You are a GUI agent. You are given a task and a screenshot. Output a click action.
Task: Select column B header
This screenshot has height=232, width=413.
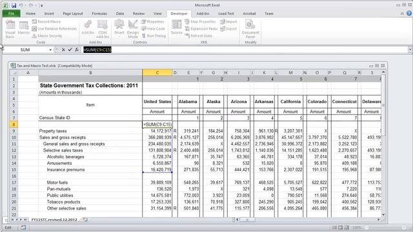click(x=90, y=73)
